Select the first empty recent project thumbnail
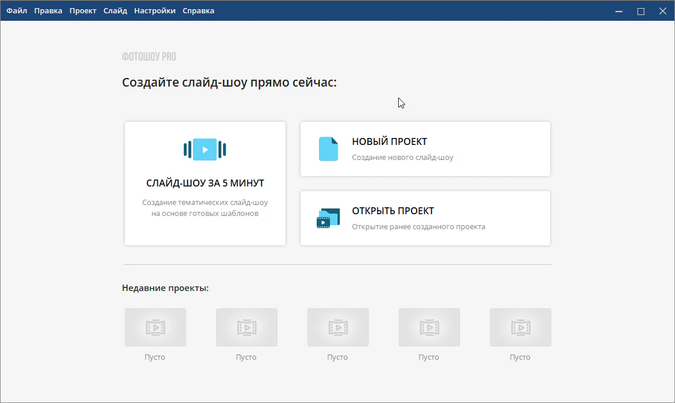 pos(155,327)
